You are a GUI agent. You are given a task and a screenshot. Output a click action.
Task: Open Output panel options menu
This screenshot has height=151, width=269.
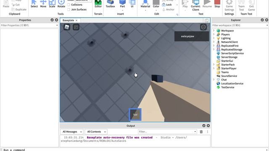click(207, 132)
